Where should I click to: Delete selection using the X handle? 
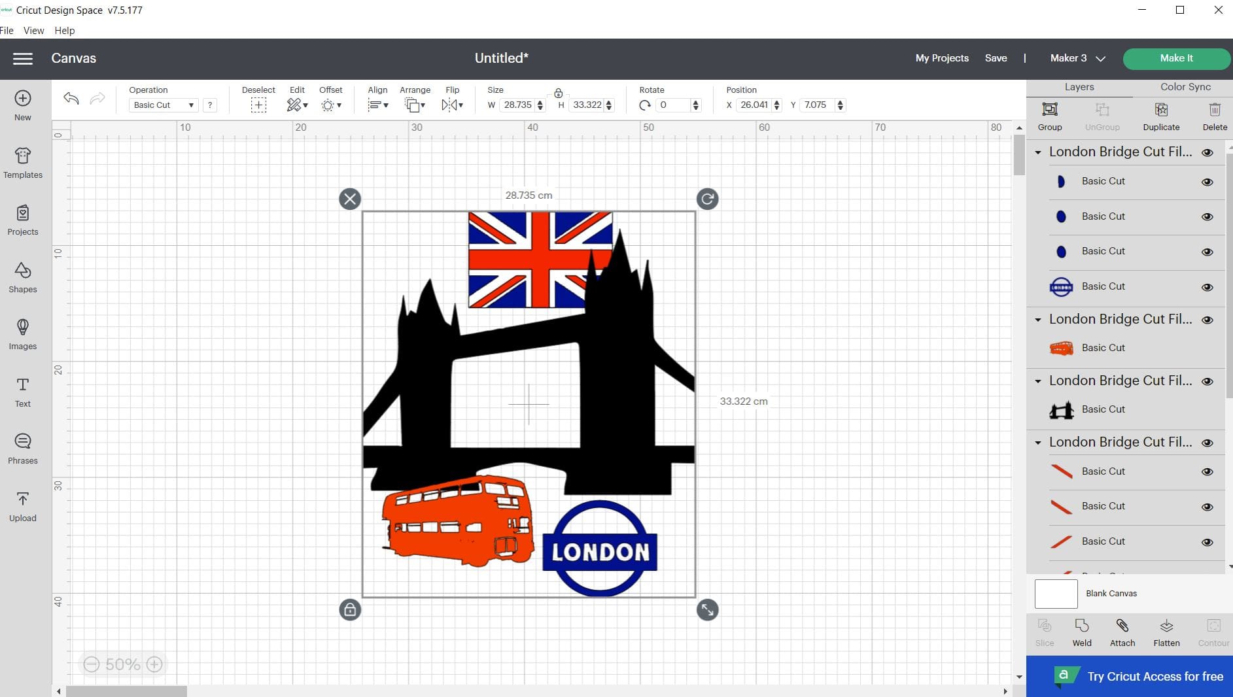pyautogui.click(x=350, y=199)
